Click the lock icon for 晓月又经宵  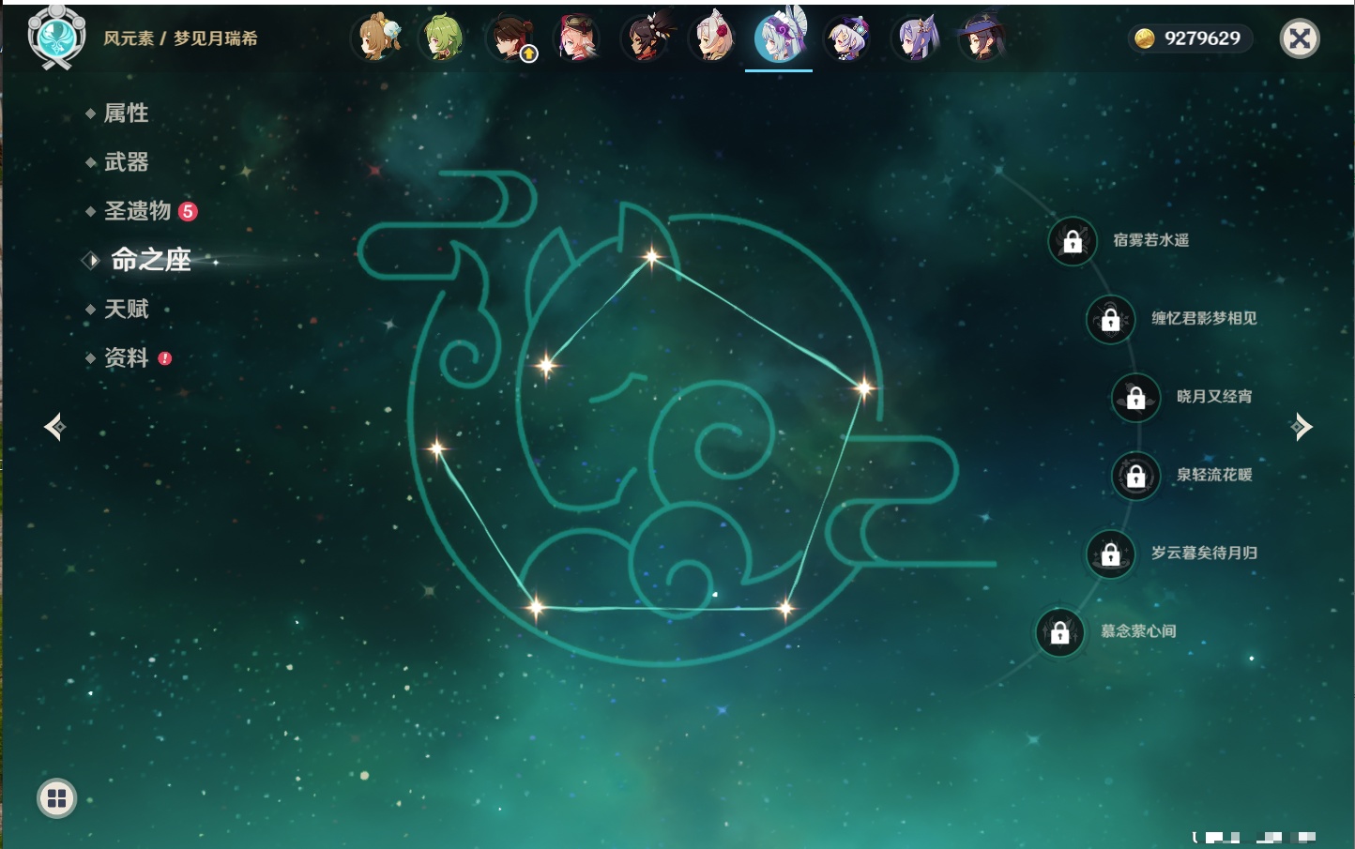click(x=1136, y=397)
